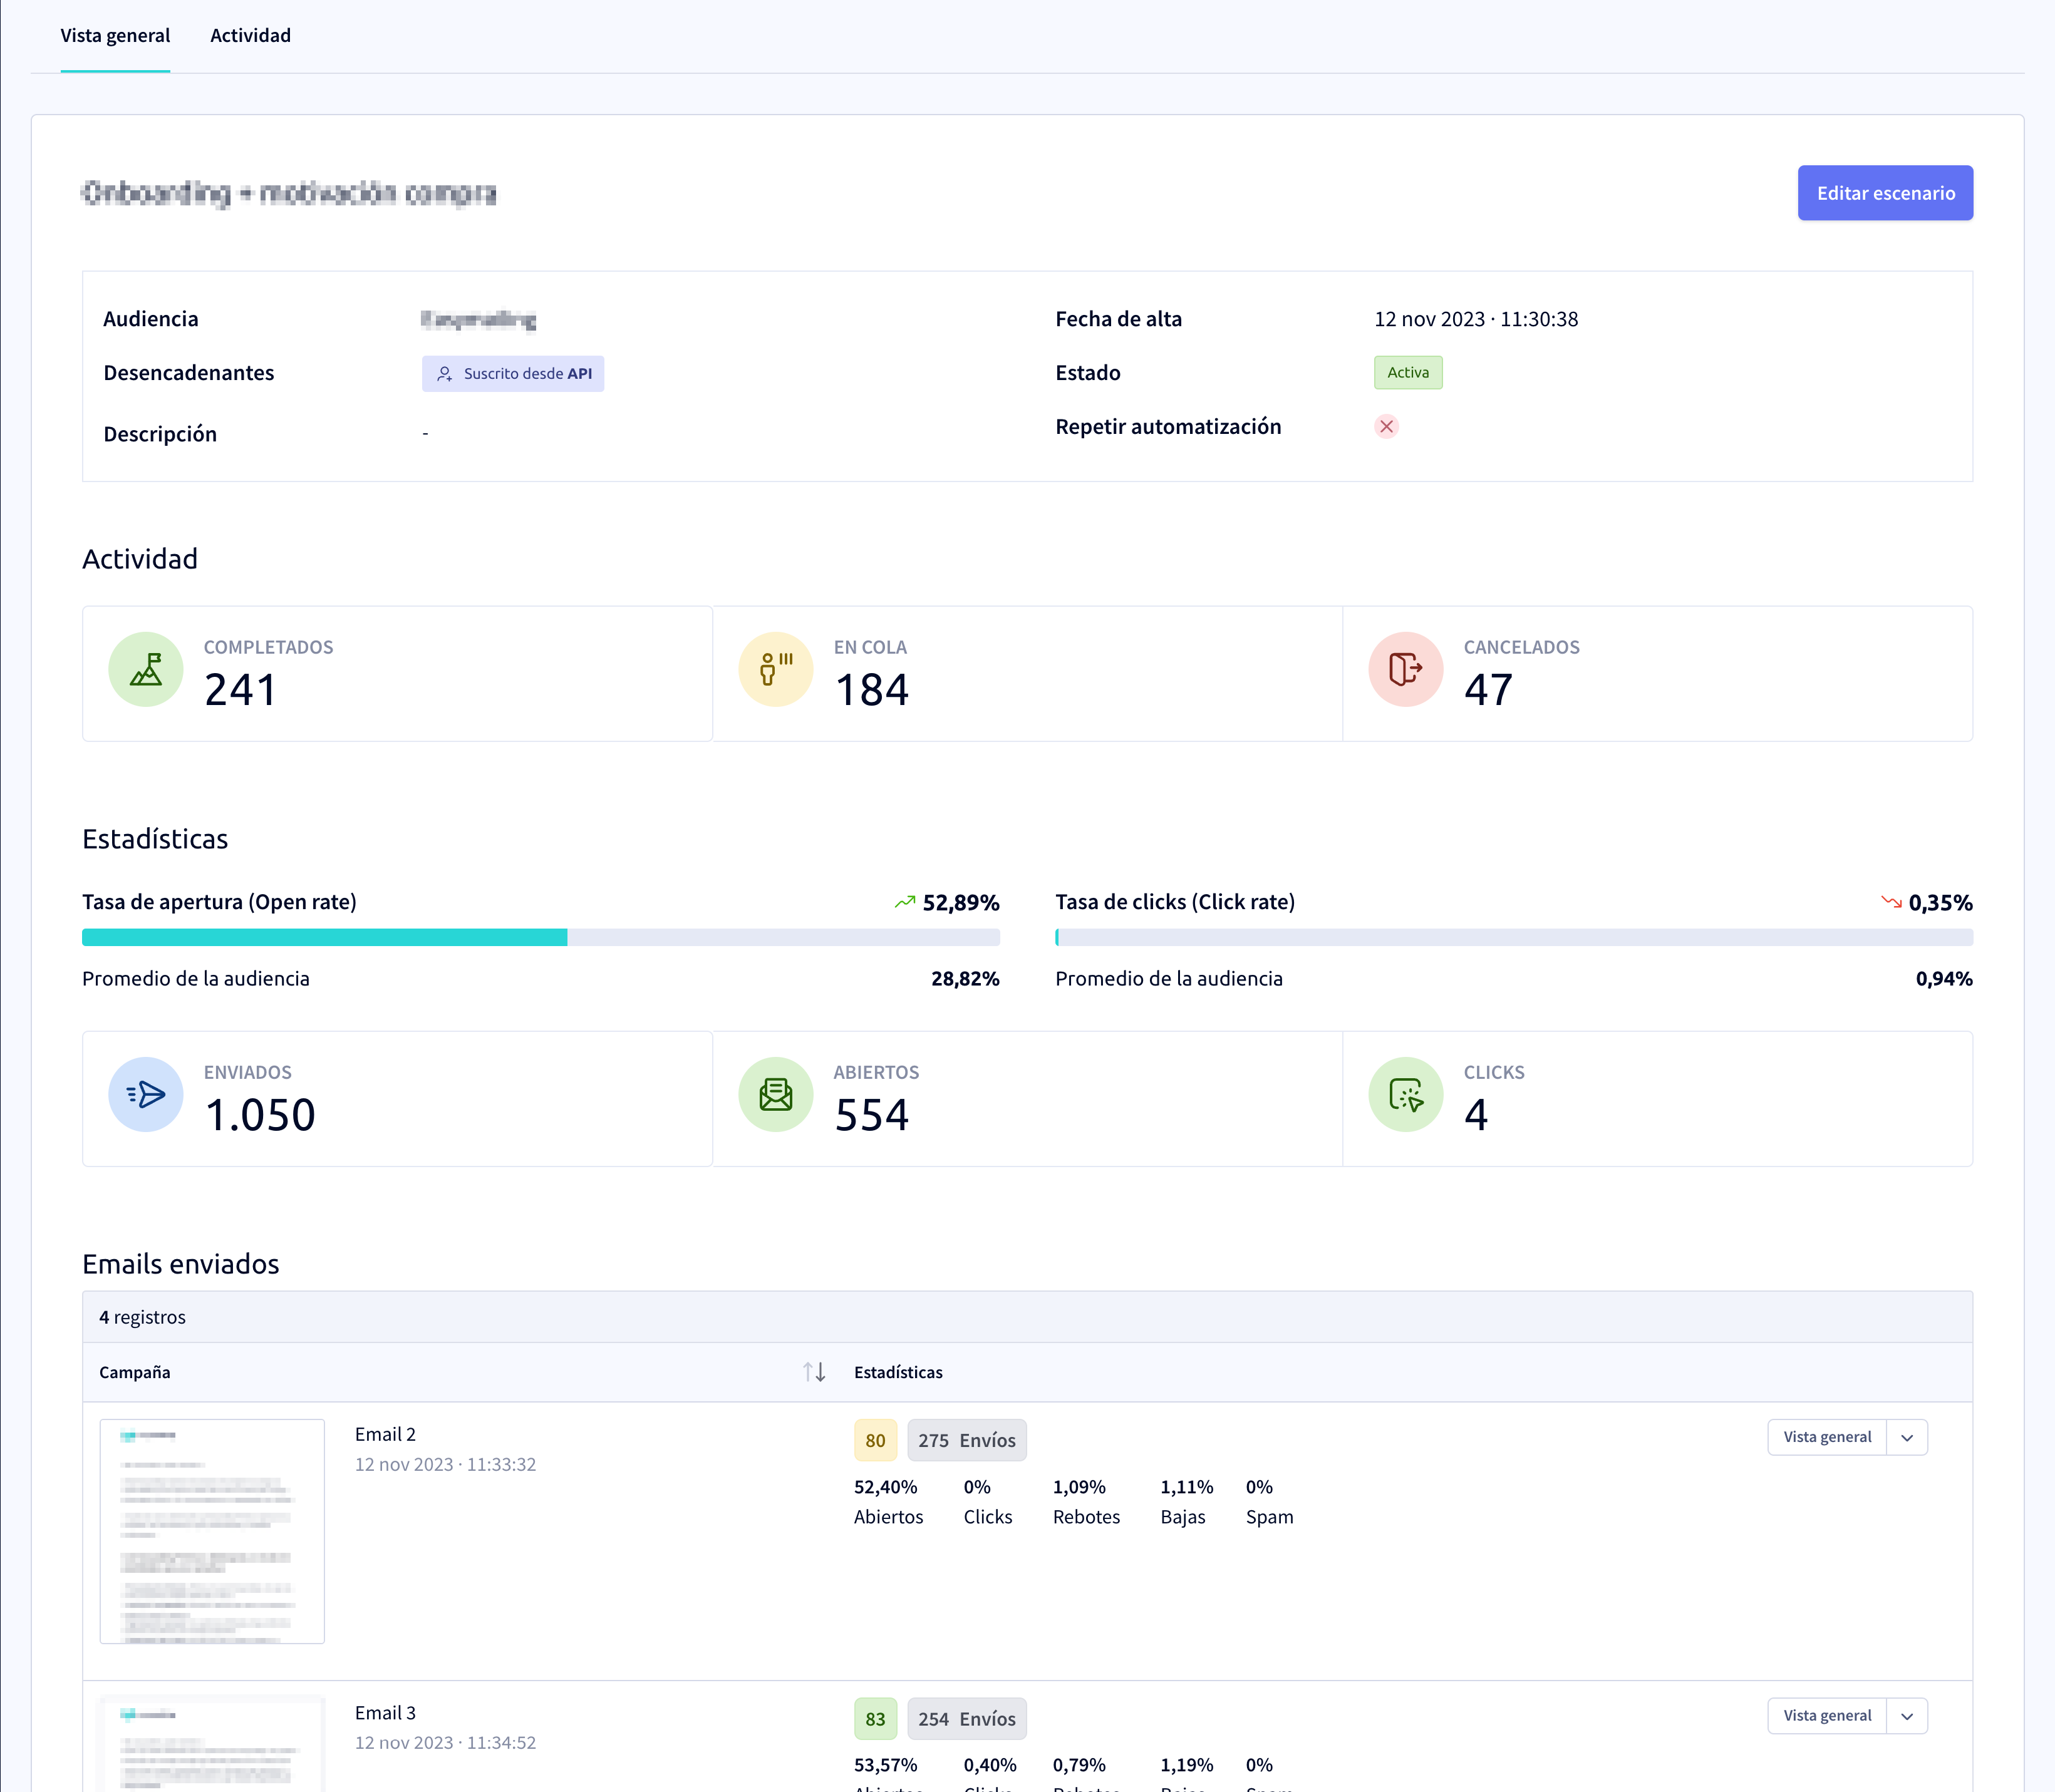Click the user icon in Suscrito desde API badge

click(x=444, y=374)
